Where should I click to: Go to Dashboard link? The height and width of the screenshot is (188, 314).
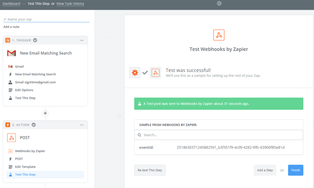click(x=11, y=4)
